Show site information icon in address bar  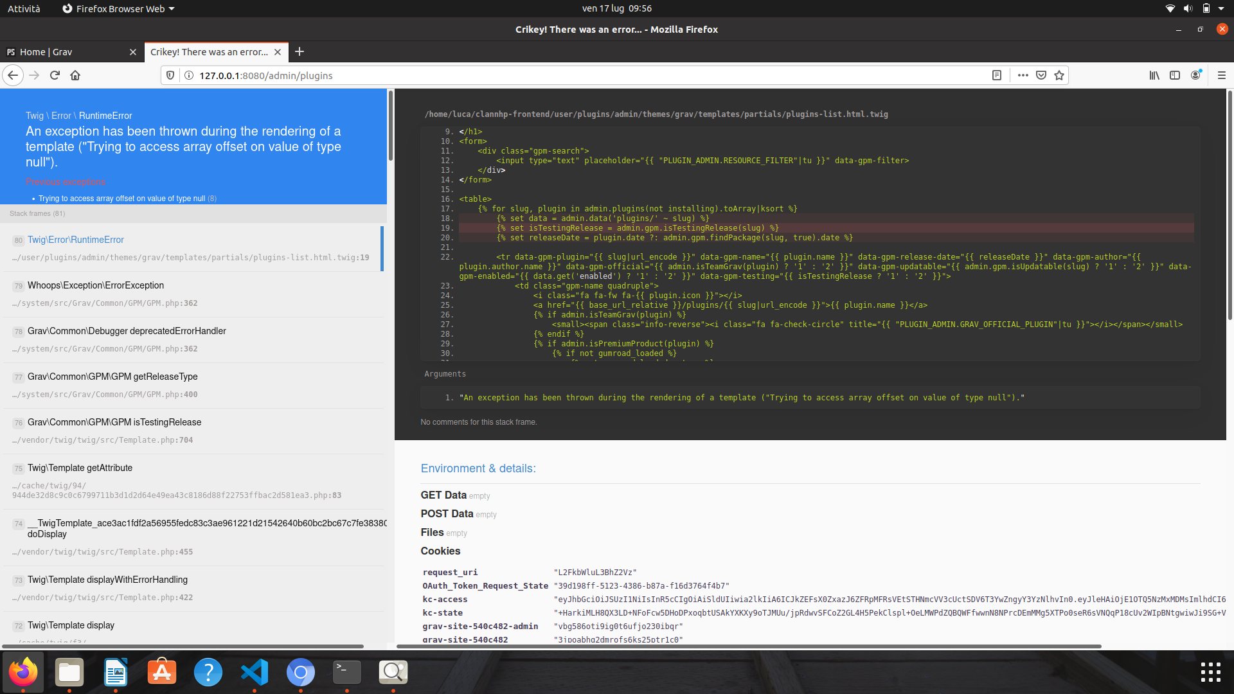click(x=189, y=75)
